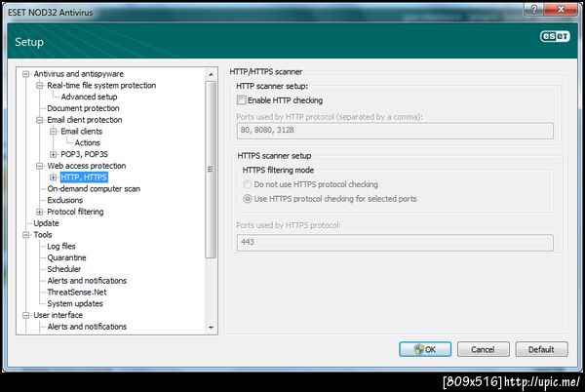
Task: Select Email client protection label
Action: click(85, 120)
